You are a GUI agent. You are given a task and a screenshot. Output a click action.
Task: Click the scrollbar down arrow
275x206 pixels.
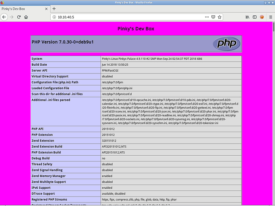[x=273, y=204]
